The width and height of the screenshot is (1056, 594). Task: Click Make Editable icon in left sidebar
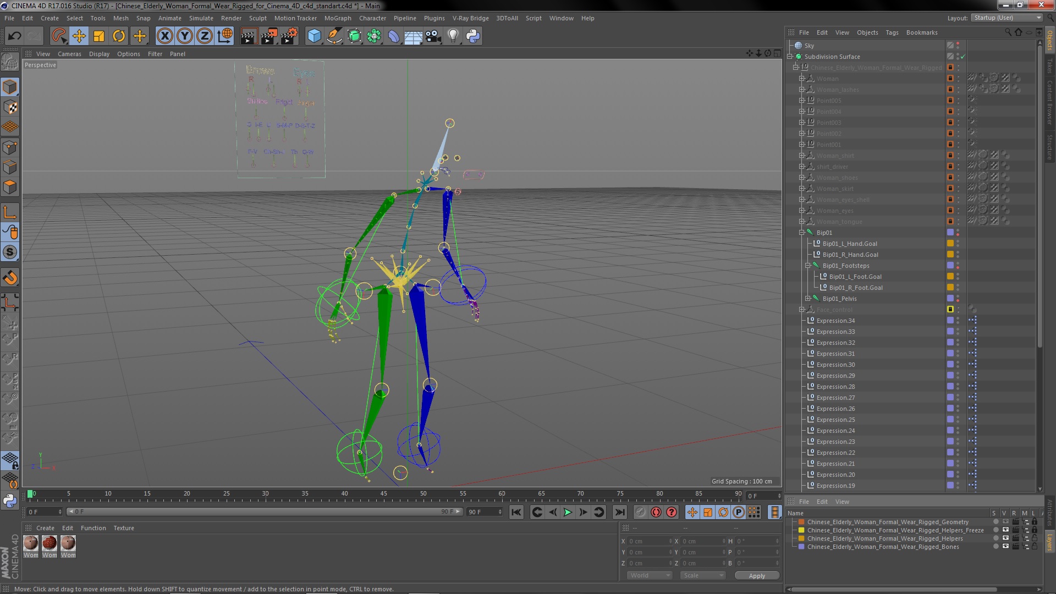tap(10, 62)
